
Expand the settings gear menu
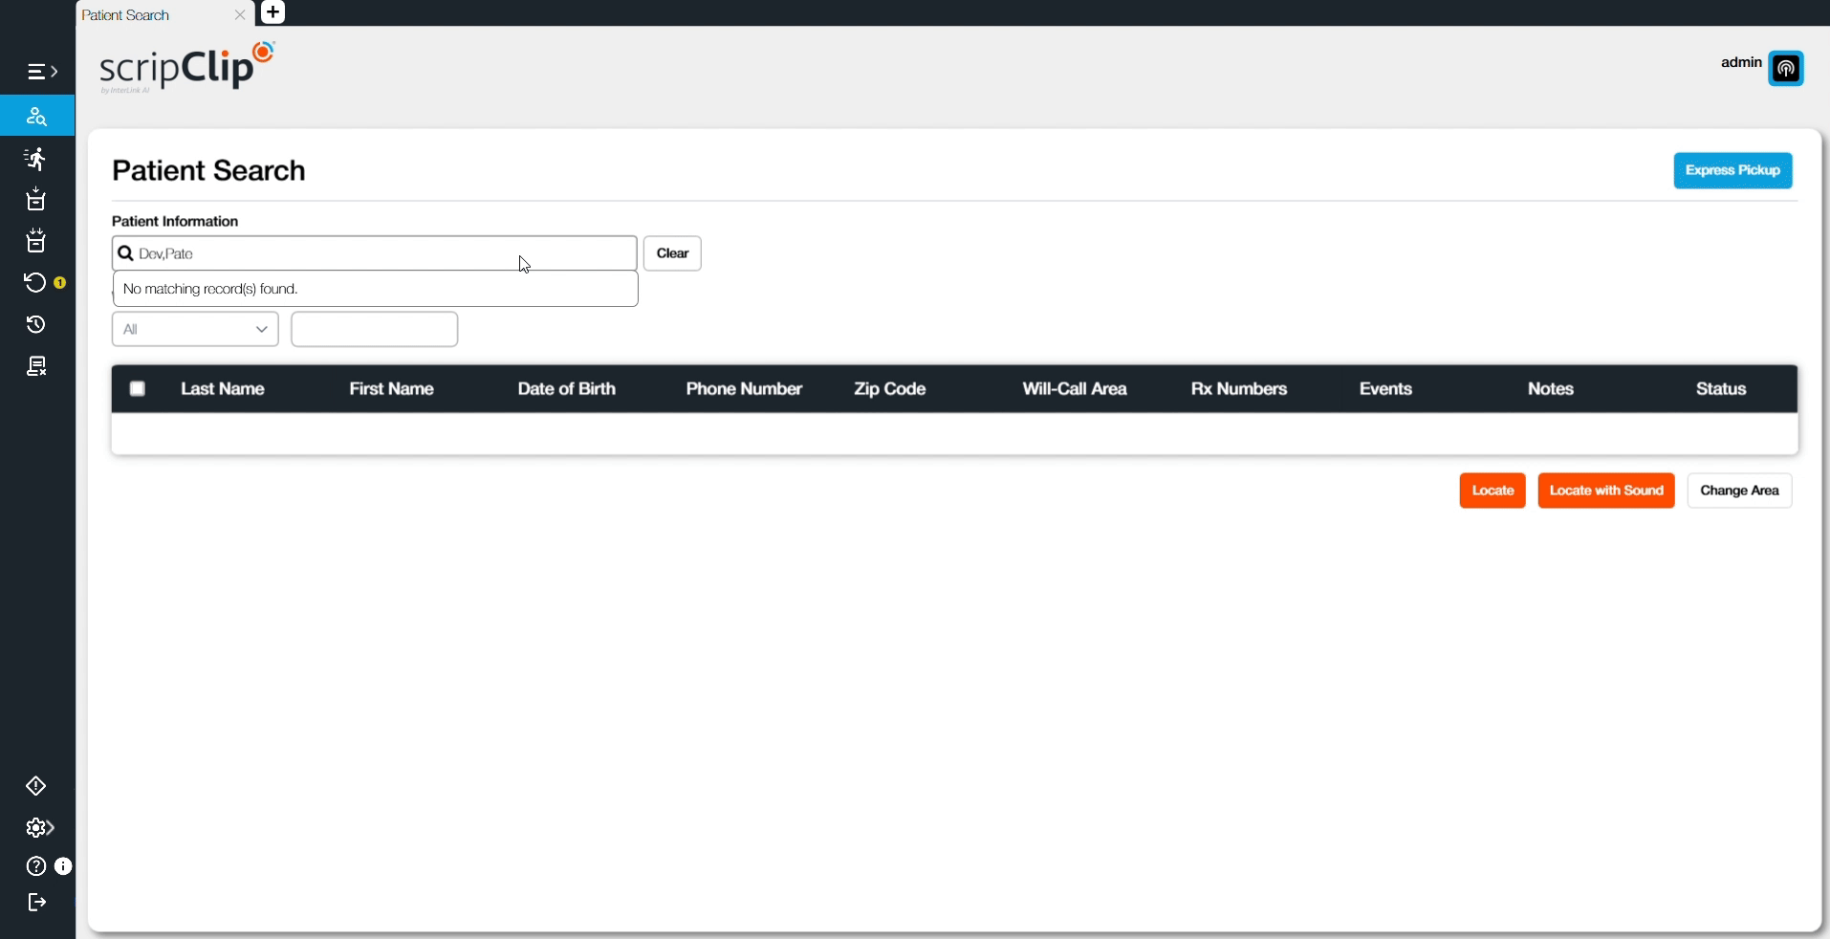pyautogui.click(x=38, y=828)
